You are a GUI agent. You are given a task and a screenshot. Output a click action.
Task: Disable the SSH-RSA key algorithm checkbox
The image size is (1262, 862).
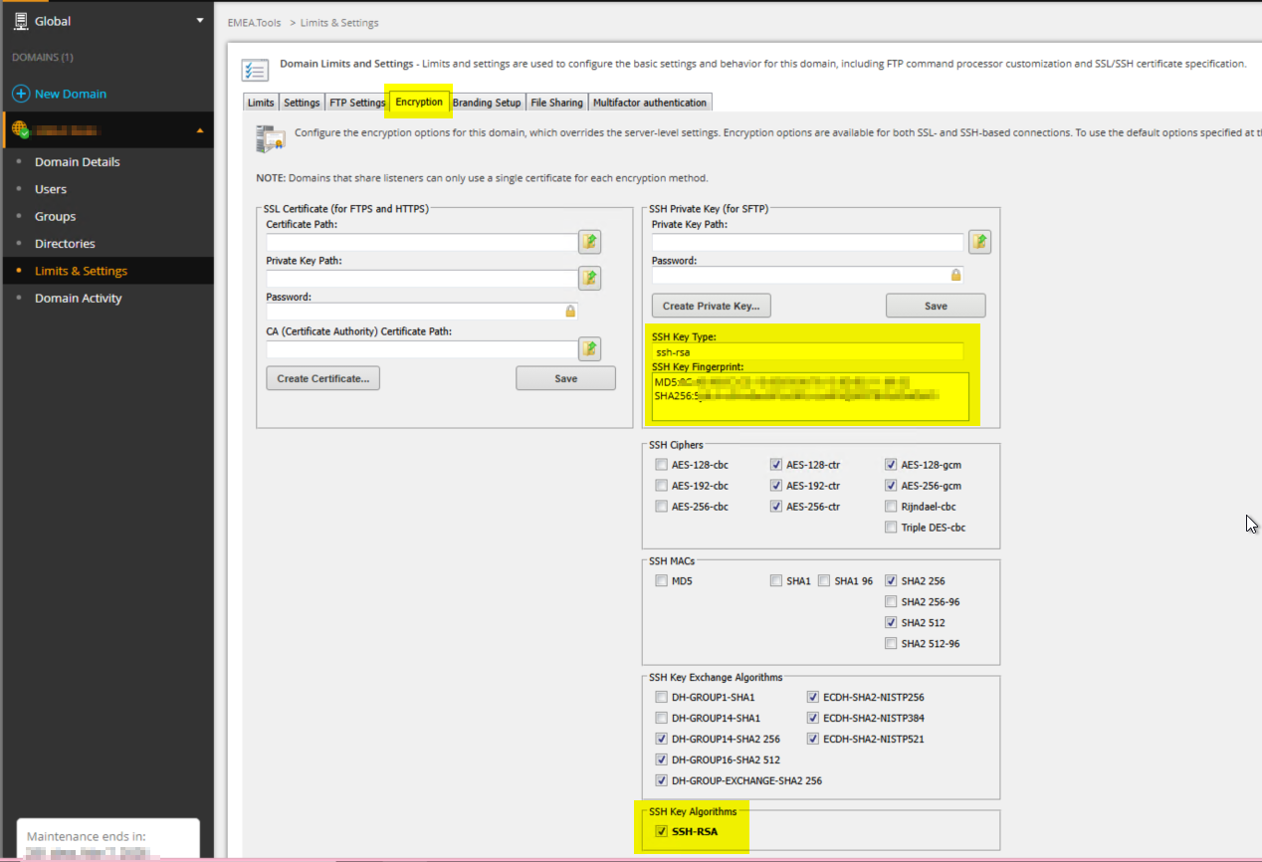click(x=662, y=832)
